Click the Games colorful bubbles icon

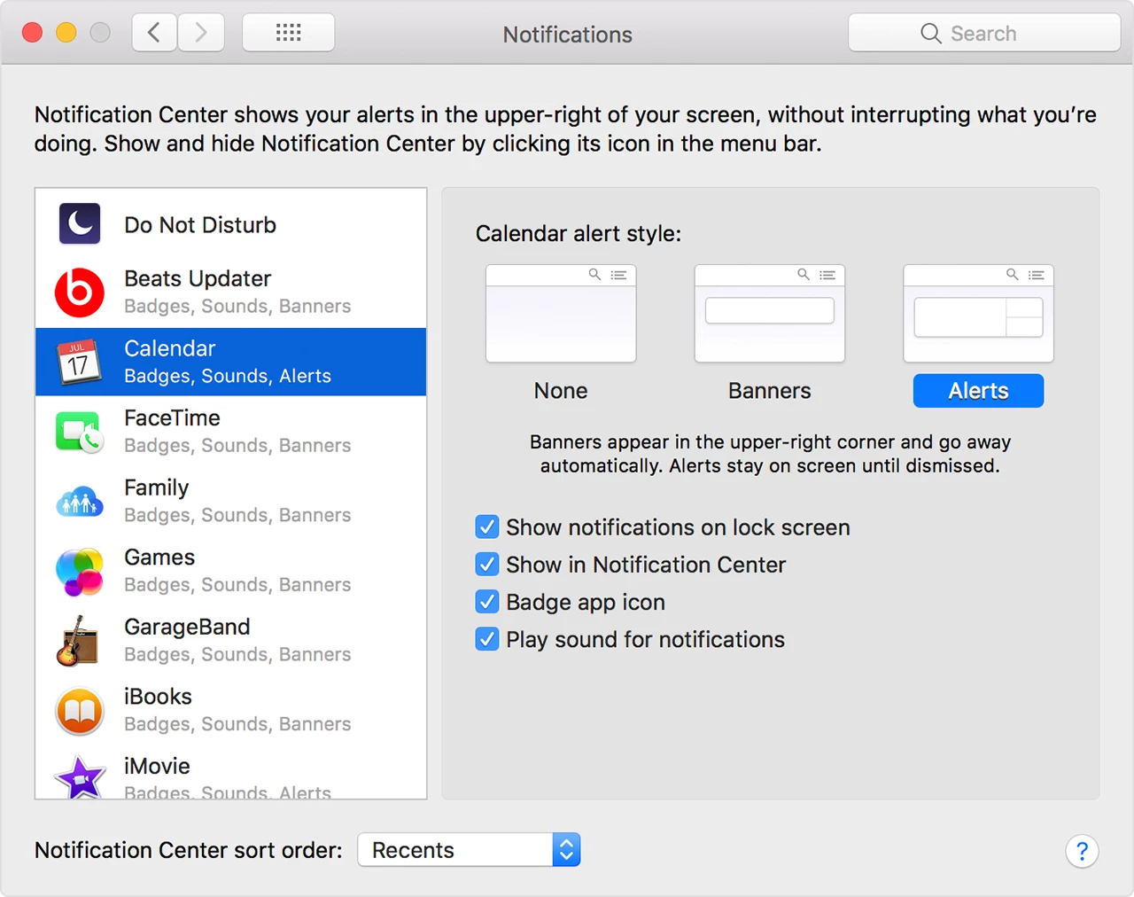[80, 572]
